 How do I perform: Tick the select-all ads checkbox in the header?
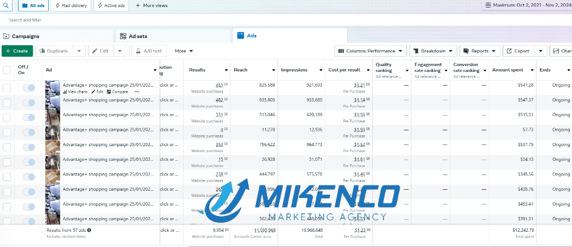(7, 70)
